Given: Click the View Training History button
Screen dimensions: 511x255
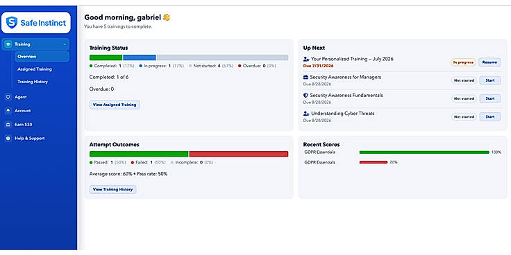Looking at the screenshot, I should tap(112, 189).
